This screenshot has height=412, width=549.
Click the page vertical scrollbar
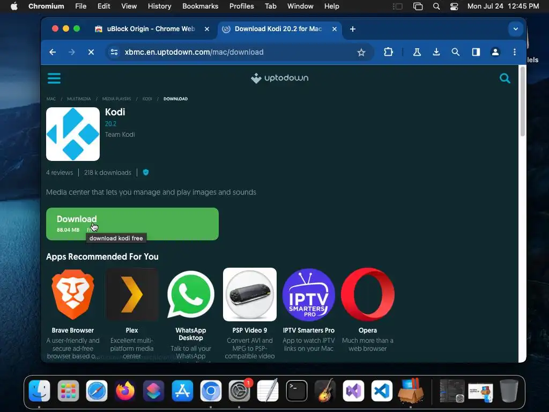(x=522, y=101)
